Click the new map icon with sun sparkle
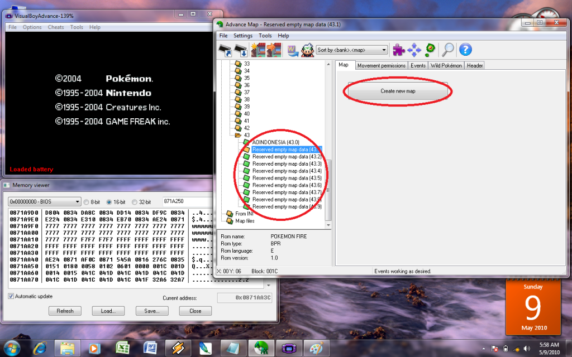This screenshot has width=572, height=357. pyautogui.click(x=258, y=50)
